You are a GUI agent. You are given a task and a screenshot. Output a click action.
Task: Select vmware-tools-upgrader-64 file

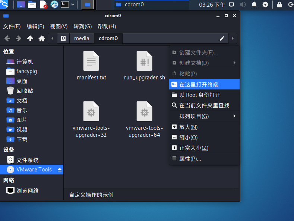(144, 119)
